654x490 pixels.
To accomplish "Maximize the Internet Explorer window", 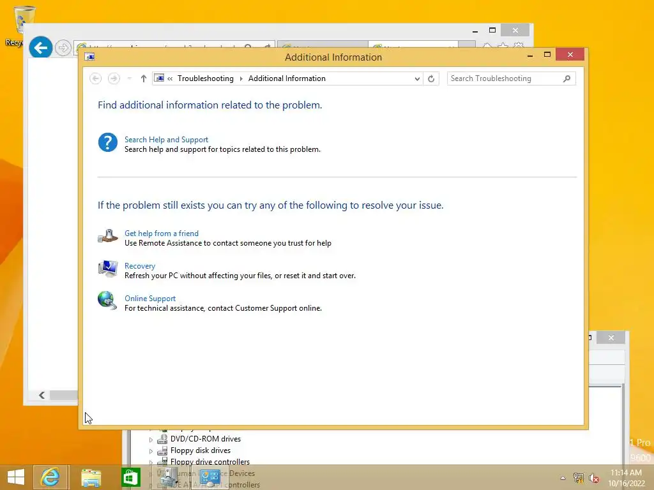I will (x=492, y=30).
